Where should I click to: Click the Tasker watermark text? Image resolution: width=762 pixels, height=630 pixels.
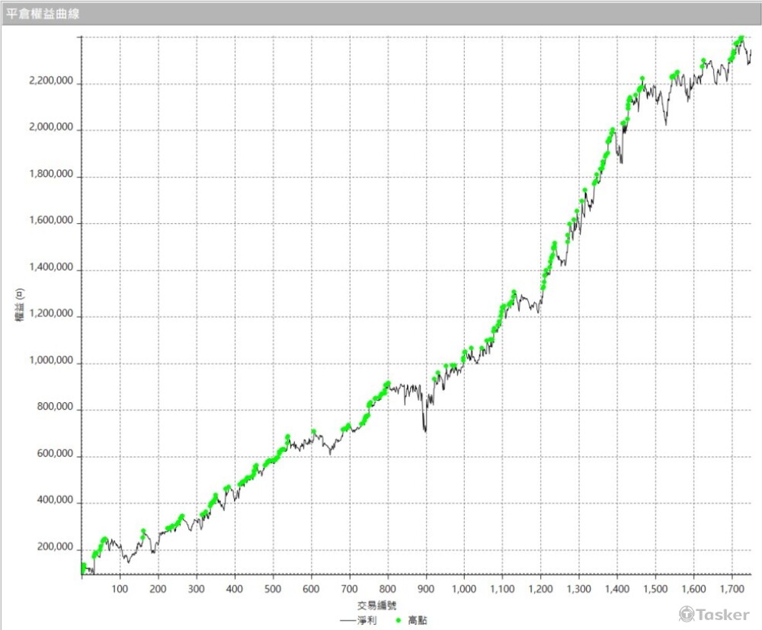point(722,614)
